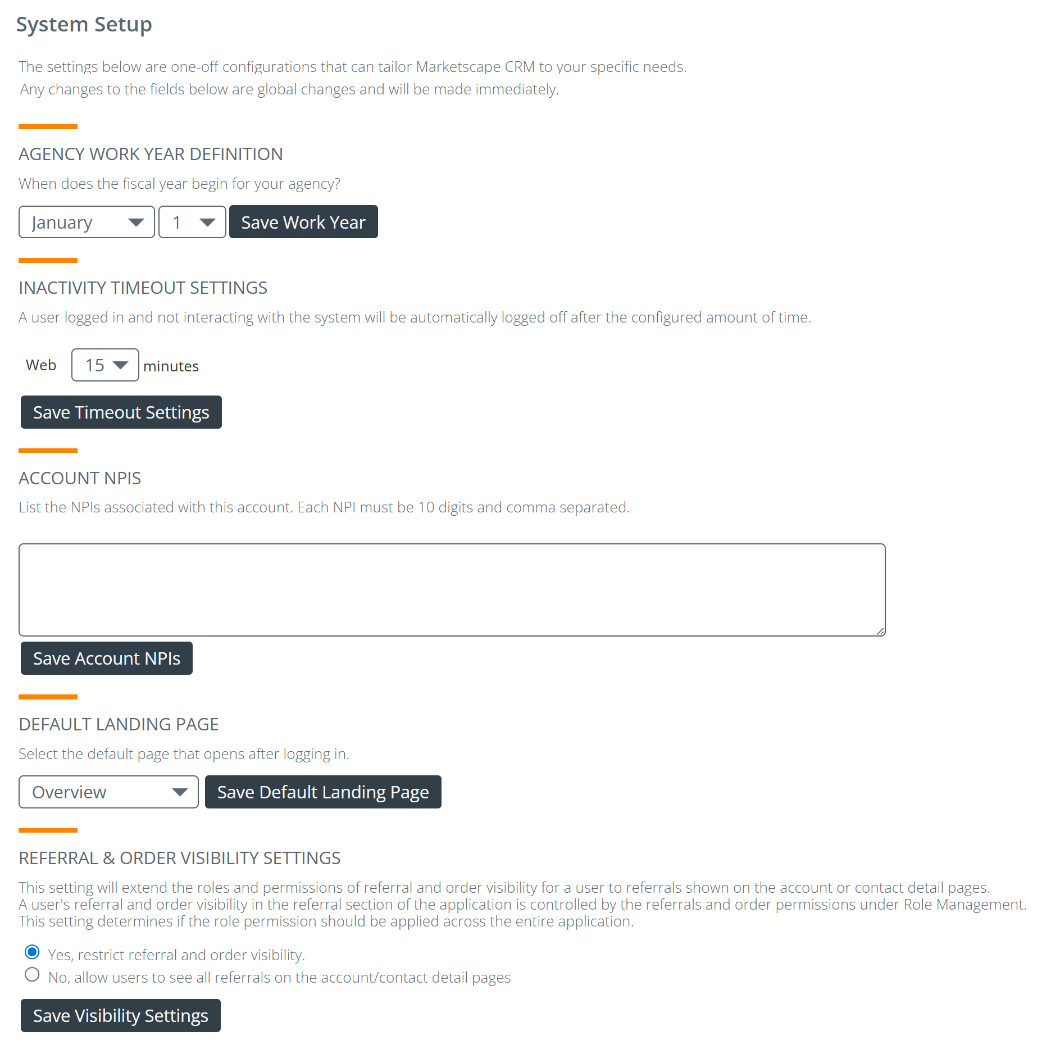Image resolution: width=1051 pixels, height=1045 pixels.
Task: Open the fiscal year month dropdown
Action: pos(86,222)
